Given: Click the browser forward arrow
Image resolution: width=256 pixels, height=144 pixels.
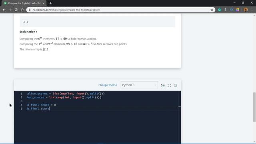Looking at the screenshot, I should pos(10,10).
